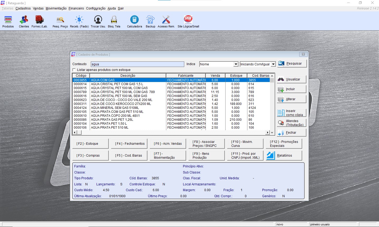Enable Listar apenas produtos com estoque
The width and height of the screenshot is (379, 227).
click(74, 70)
